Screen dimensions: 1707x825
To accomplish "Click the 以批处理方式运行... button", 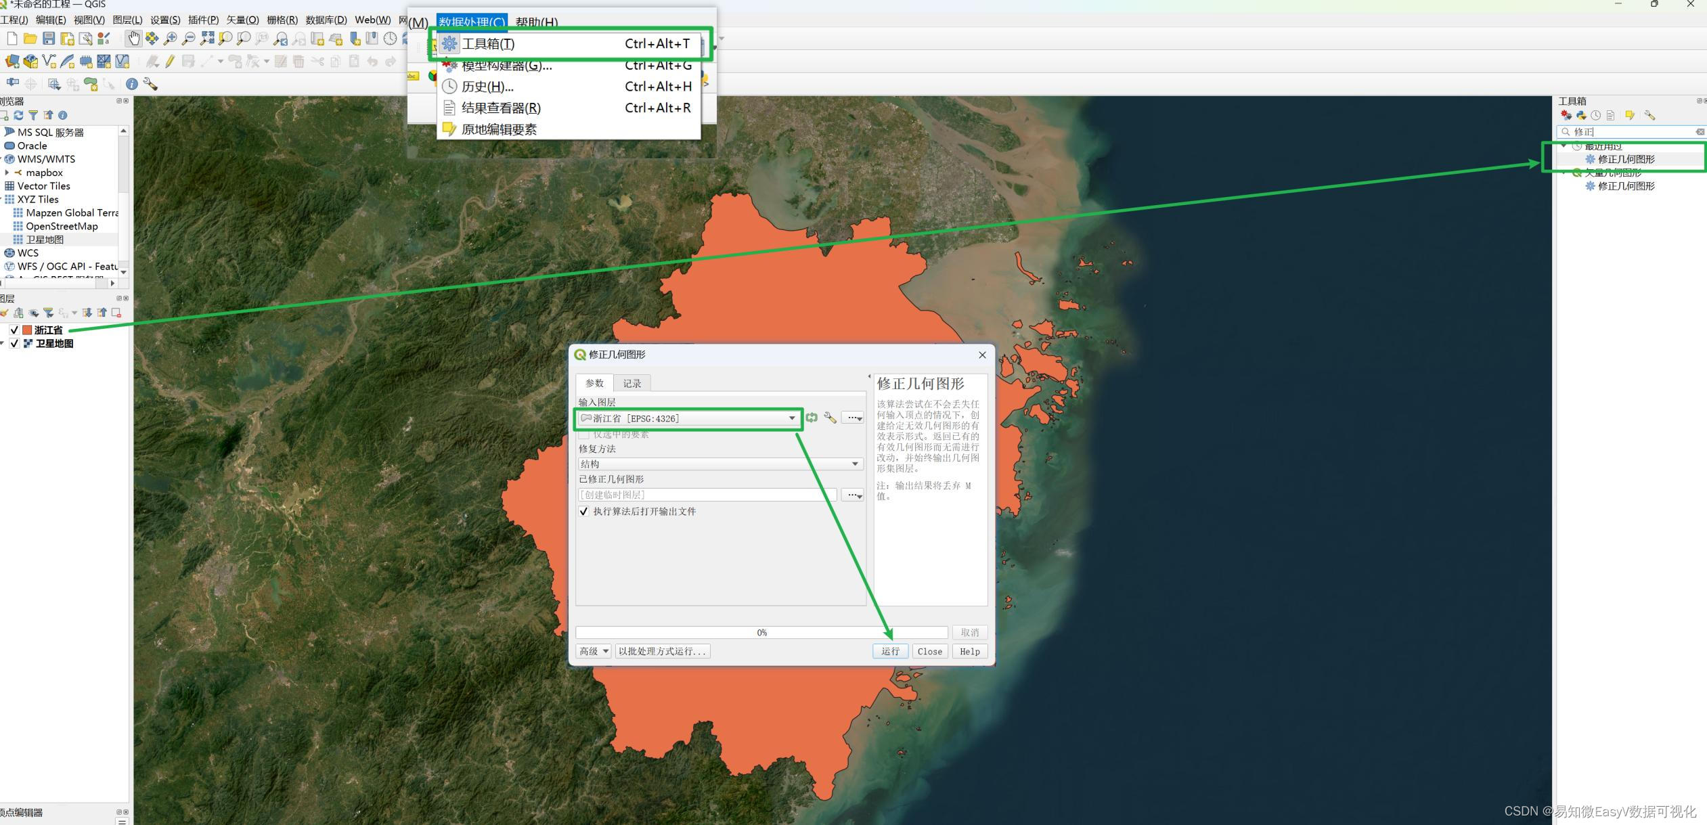I will [x=662, y=651].
